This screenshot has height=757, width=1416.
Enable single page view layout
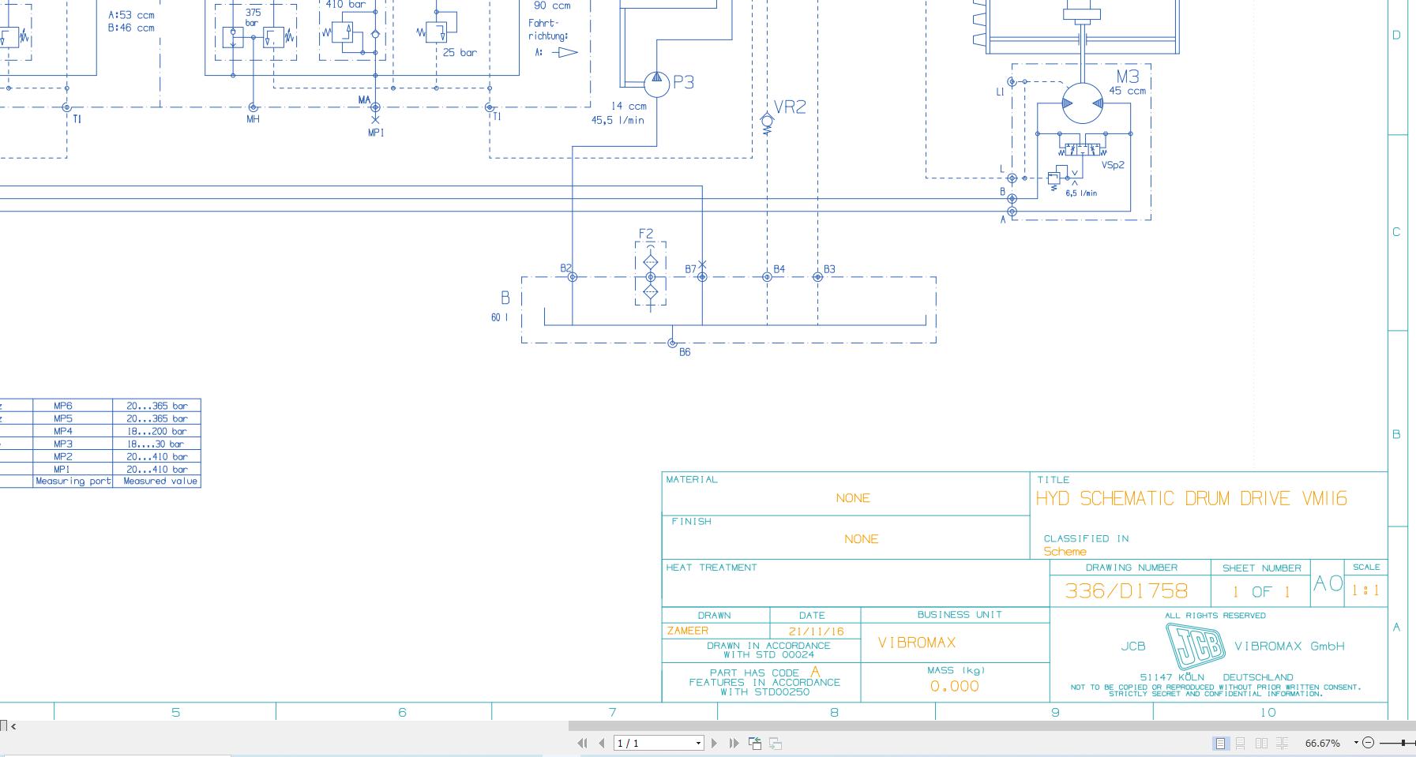(x=1220, y=743)
